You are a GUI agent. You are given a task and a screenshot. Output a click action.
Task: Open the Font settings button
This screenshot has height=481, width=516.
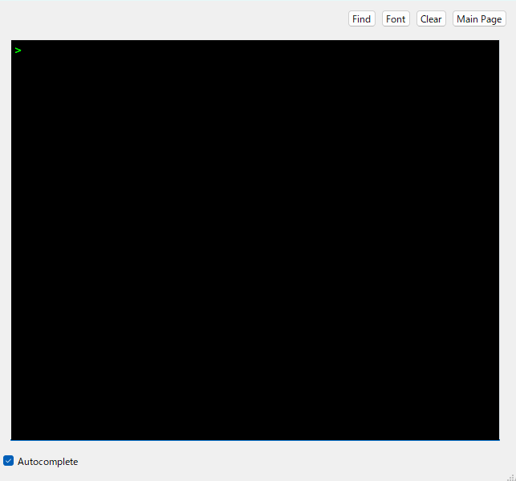(x=396, y=18)
